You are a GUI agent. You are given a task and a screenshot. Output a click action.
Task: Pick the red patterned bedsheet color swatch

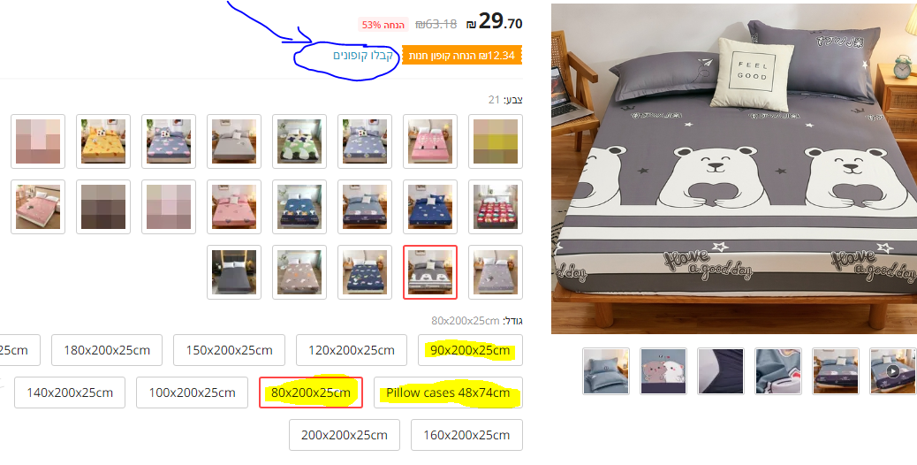point(496,207)
